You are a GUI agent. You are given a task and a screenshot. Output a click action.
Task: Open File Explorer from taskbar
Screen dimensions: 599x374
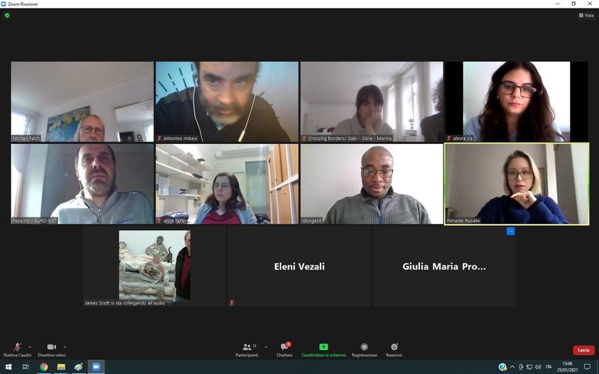click(61, 367)
